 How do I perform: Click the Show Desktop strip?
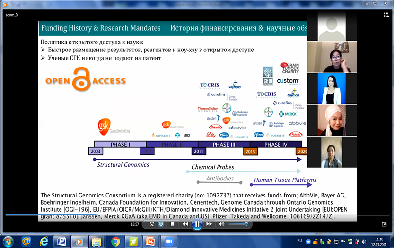(392, 242)
